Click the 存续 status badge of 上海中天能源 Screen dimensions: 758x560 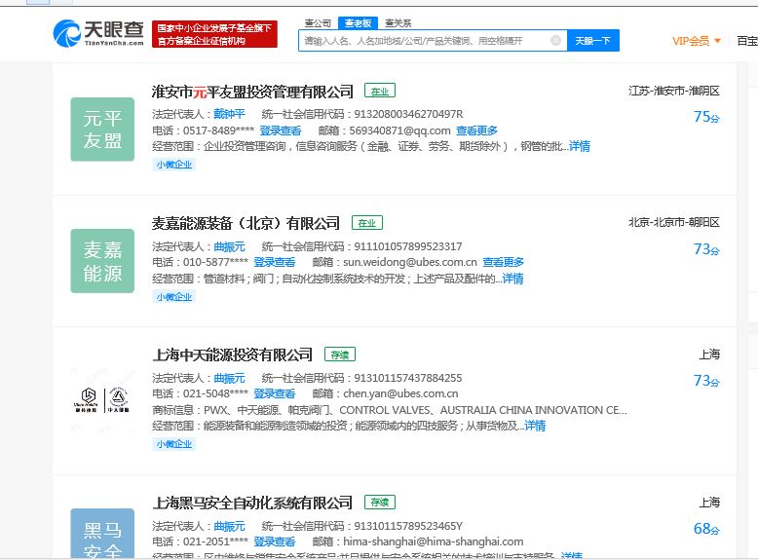pyautogui.click(x=340, y=355)
